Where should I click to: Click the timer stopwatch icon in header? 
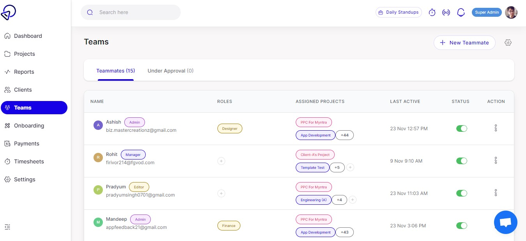tap(432, 12)
